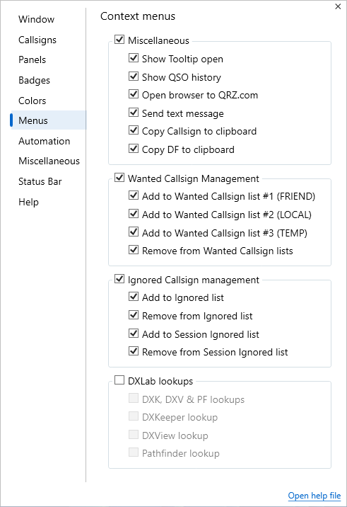Go to the Panels section
The height and width of the screenshot is (507, 347).
[33, 59]
